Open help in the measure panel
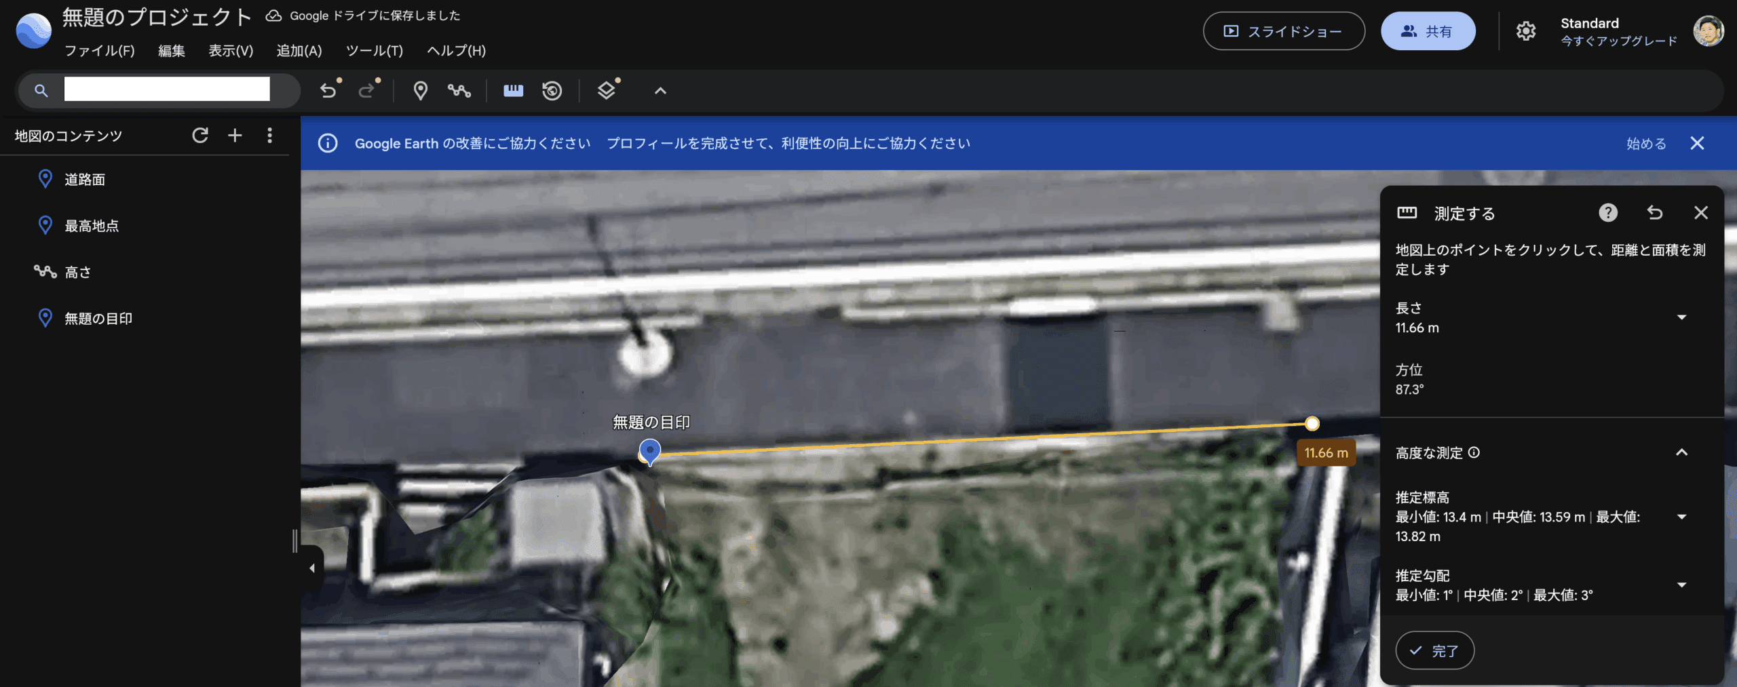This screenshot has height=687, width=1737. pyautogui.click(x=1607, y=213)
